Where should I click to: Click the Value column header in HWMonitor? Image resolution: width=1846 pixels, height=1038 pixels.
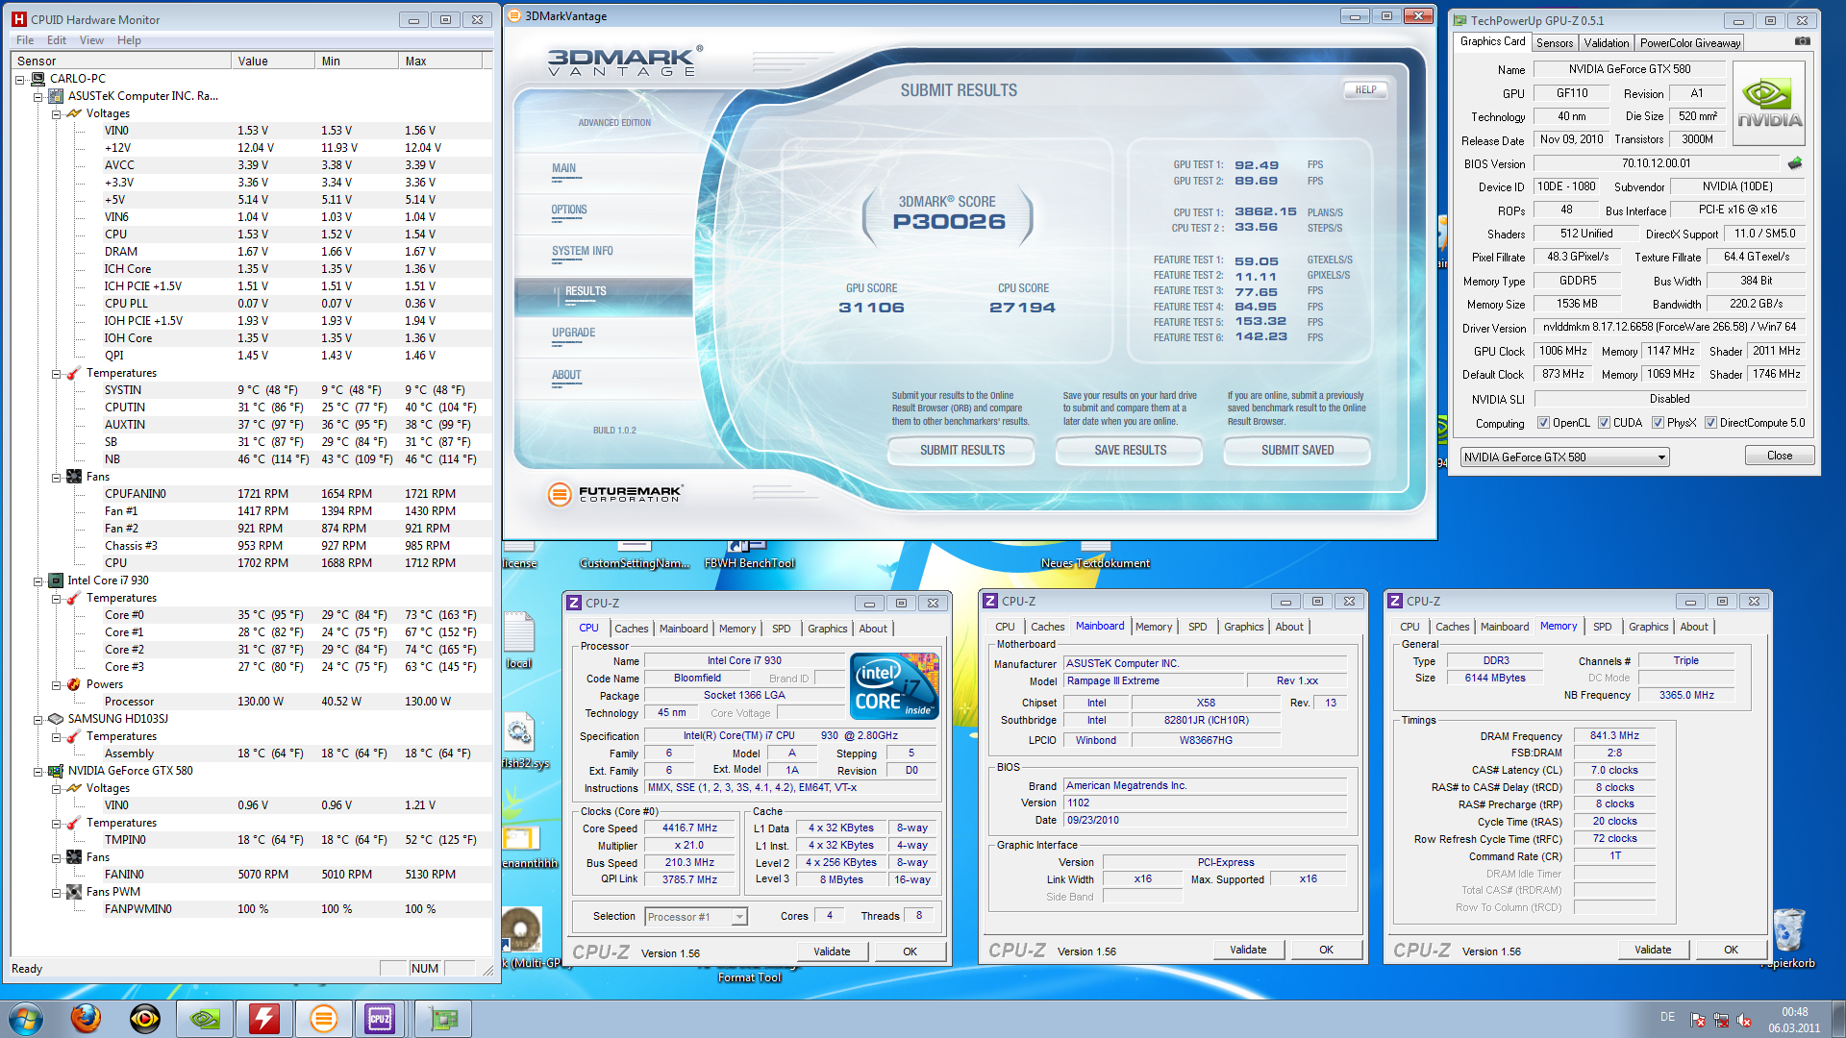pos(272,61)
